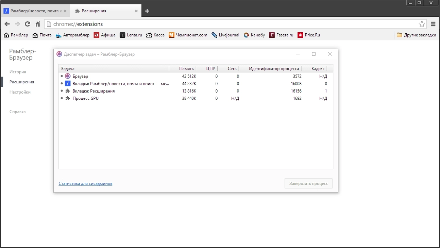
Task: Sort tasks by the Память column
Action: (x=183, y=69)
